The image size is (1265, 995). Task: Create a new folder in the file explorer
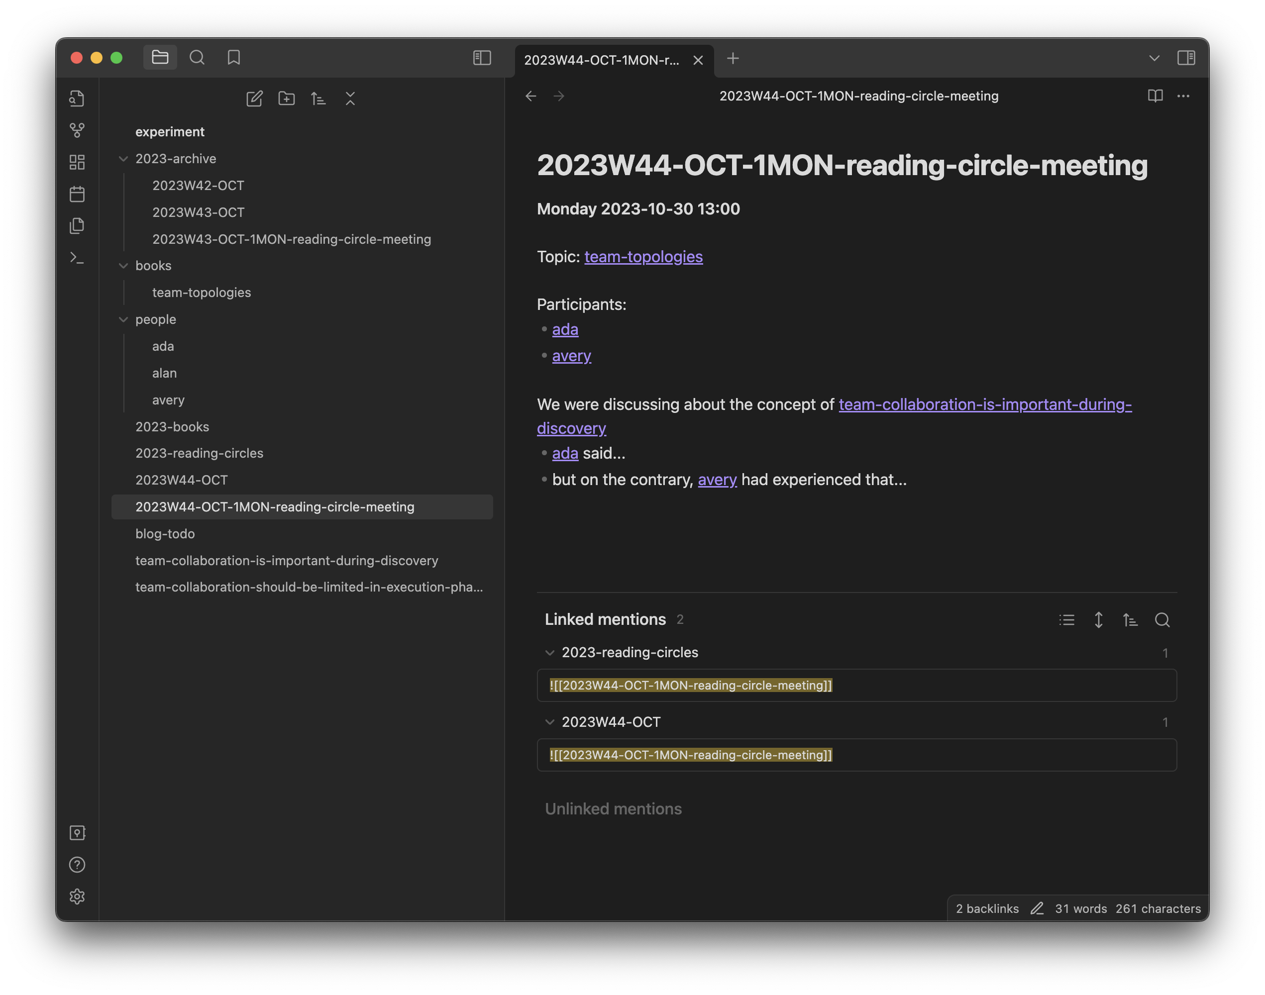(x=287, y=99)
